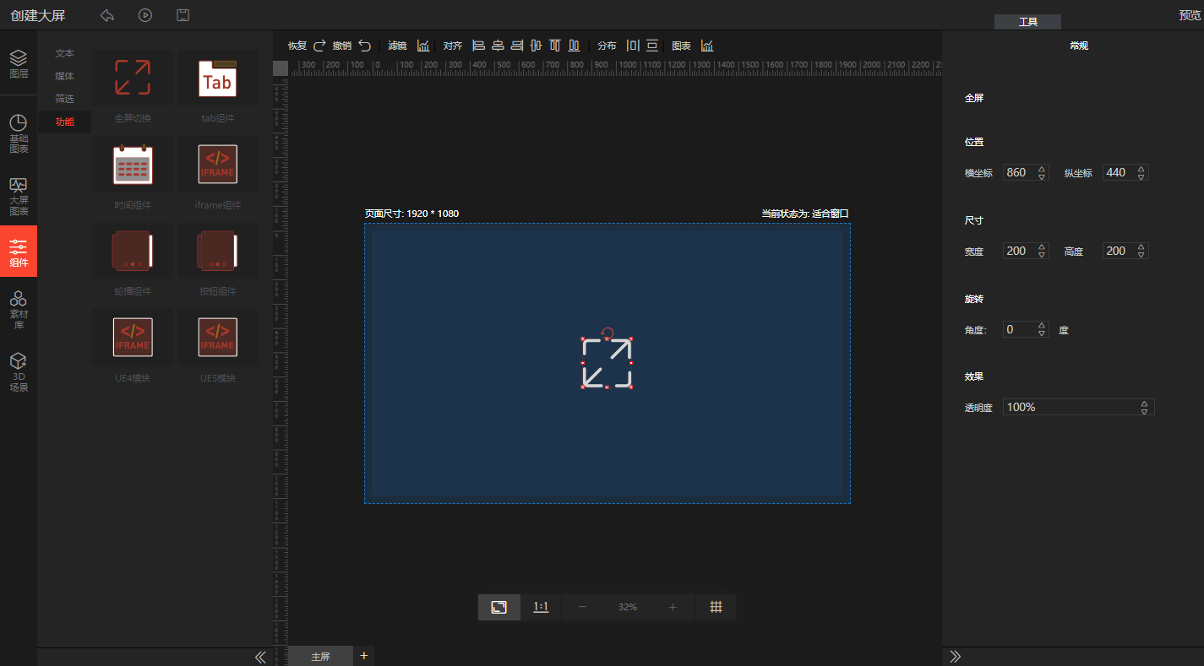Viewport: 1204px width, 666px height.
Task: Open the 工具 tools tab
Action: point(1027,22)
